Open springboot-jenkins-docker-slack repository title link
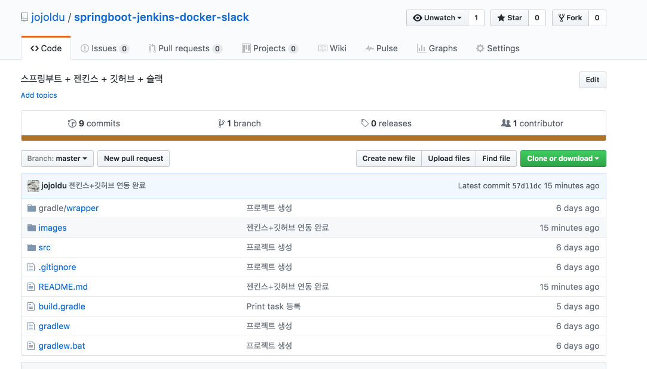The image size is (647, 369). [161, 17]
